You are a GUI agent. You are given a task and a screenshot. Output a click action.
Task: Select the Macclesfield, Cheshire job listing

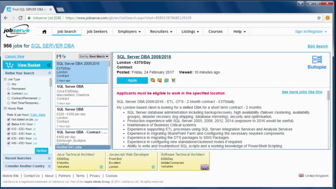click(x=82, y=95)
